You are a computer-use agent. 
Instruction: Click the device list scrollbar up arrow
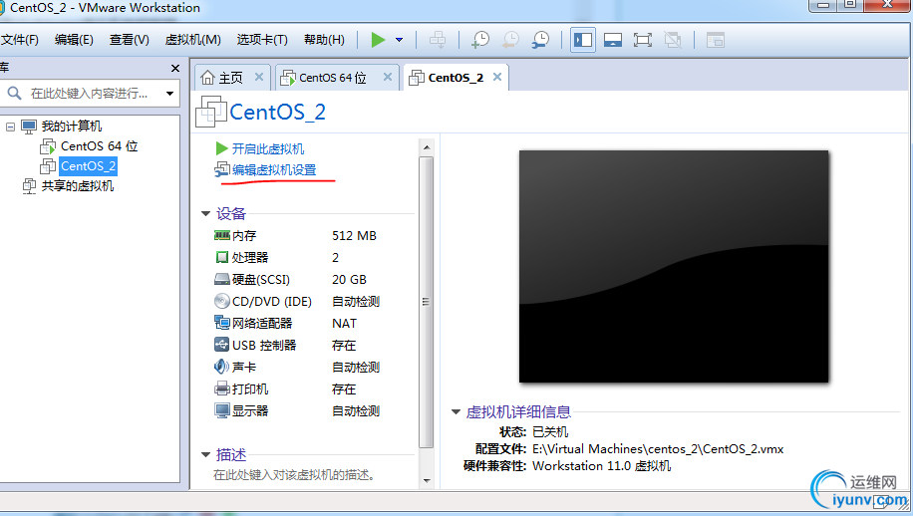(427, 147)
